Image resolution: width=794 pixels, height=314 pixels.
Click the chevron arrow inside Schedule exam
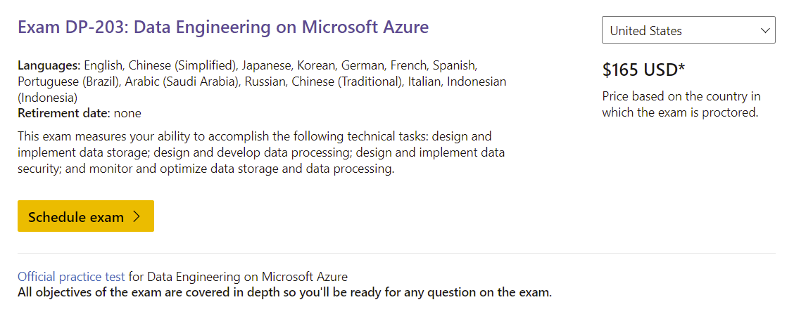click(137, 216)
